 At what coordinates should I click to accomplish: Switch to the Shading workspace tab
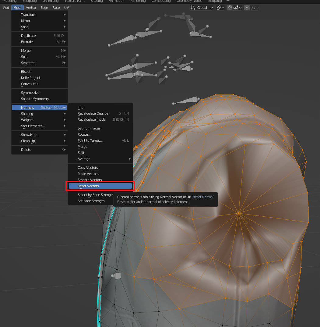[97, 1]
